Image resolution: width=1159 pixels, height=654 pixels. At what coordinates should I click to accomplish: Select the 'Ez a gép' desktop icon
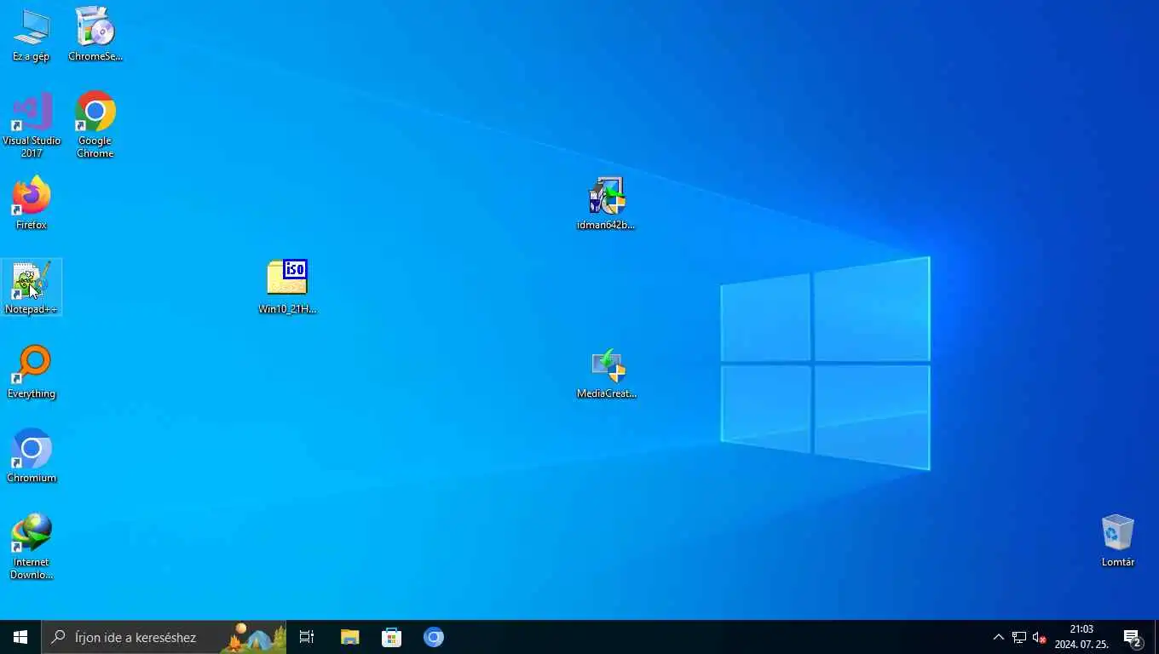pyautogui.click(x=32, y=35)
